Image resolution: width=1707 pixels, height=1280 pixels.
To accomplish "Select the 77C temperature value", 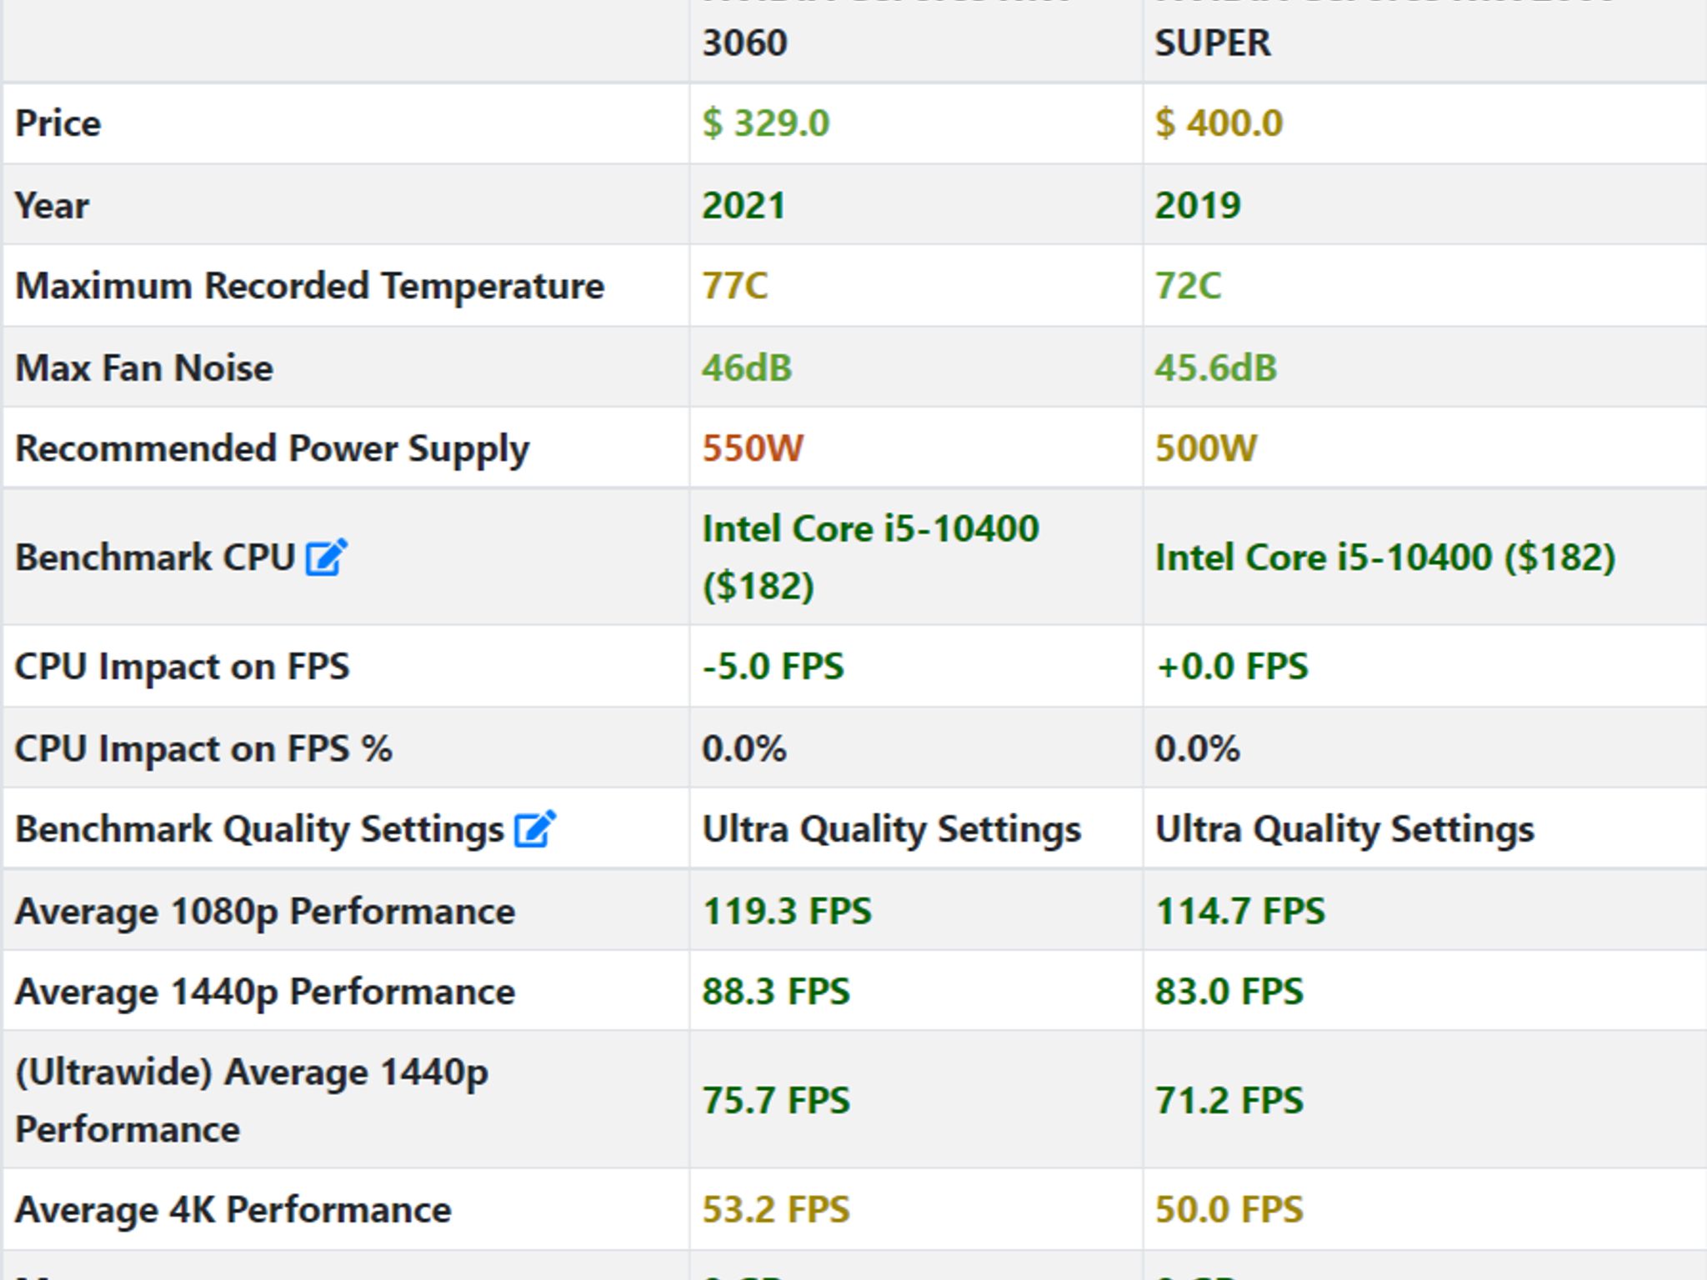I will [x=734, y=286].
